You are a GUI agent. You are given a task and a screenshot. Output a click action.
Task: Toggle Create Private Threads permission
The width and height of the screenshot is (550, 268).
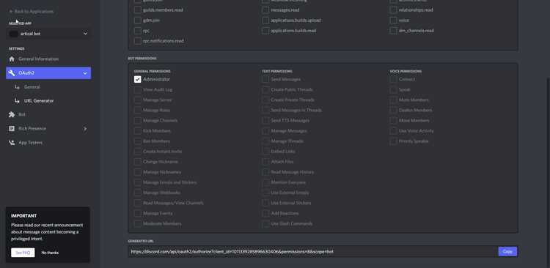[265, 100]
